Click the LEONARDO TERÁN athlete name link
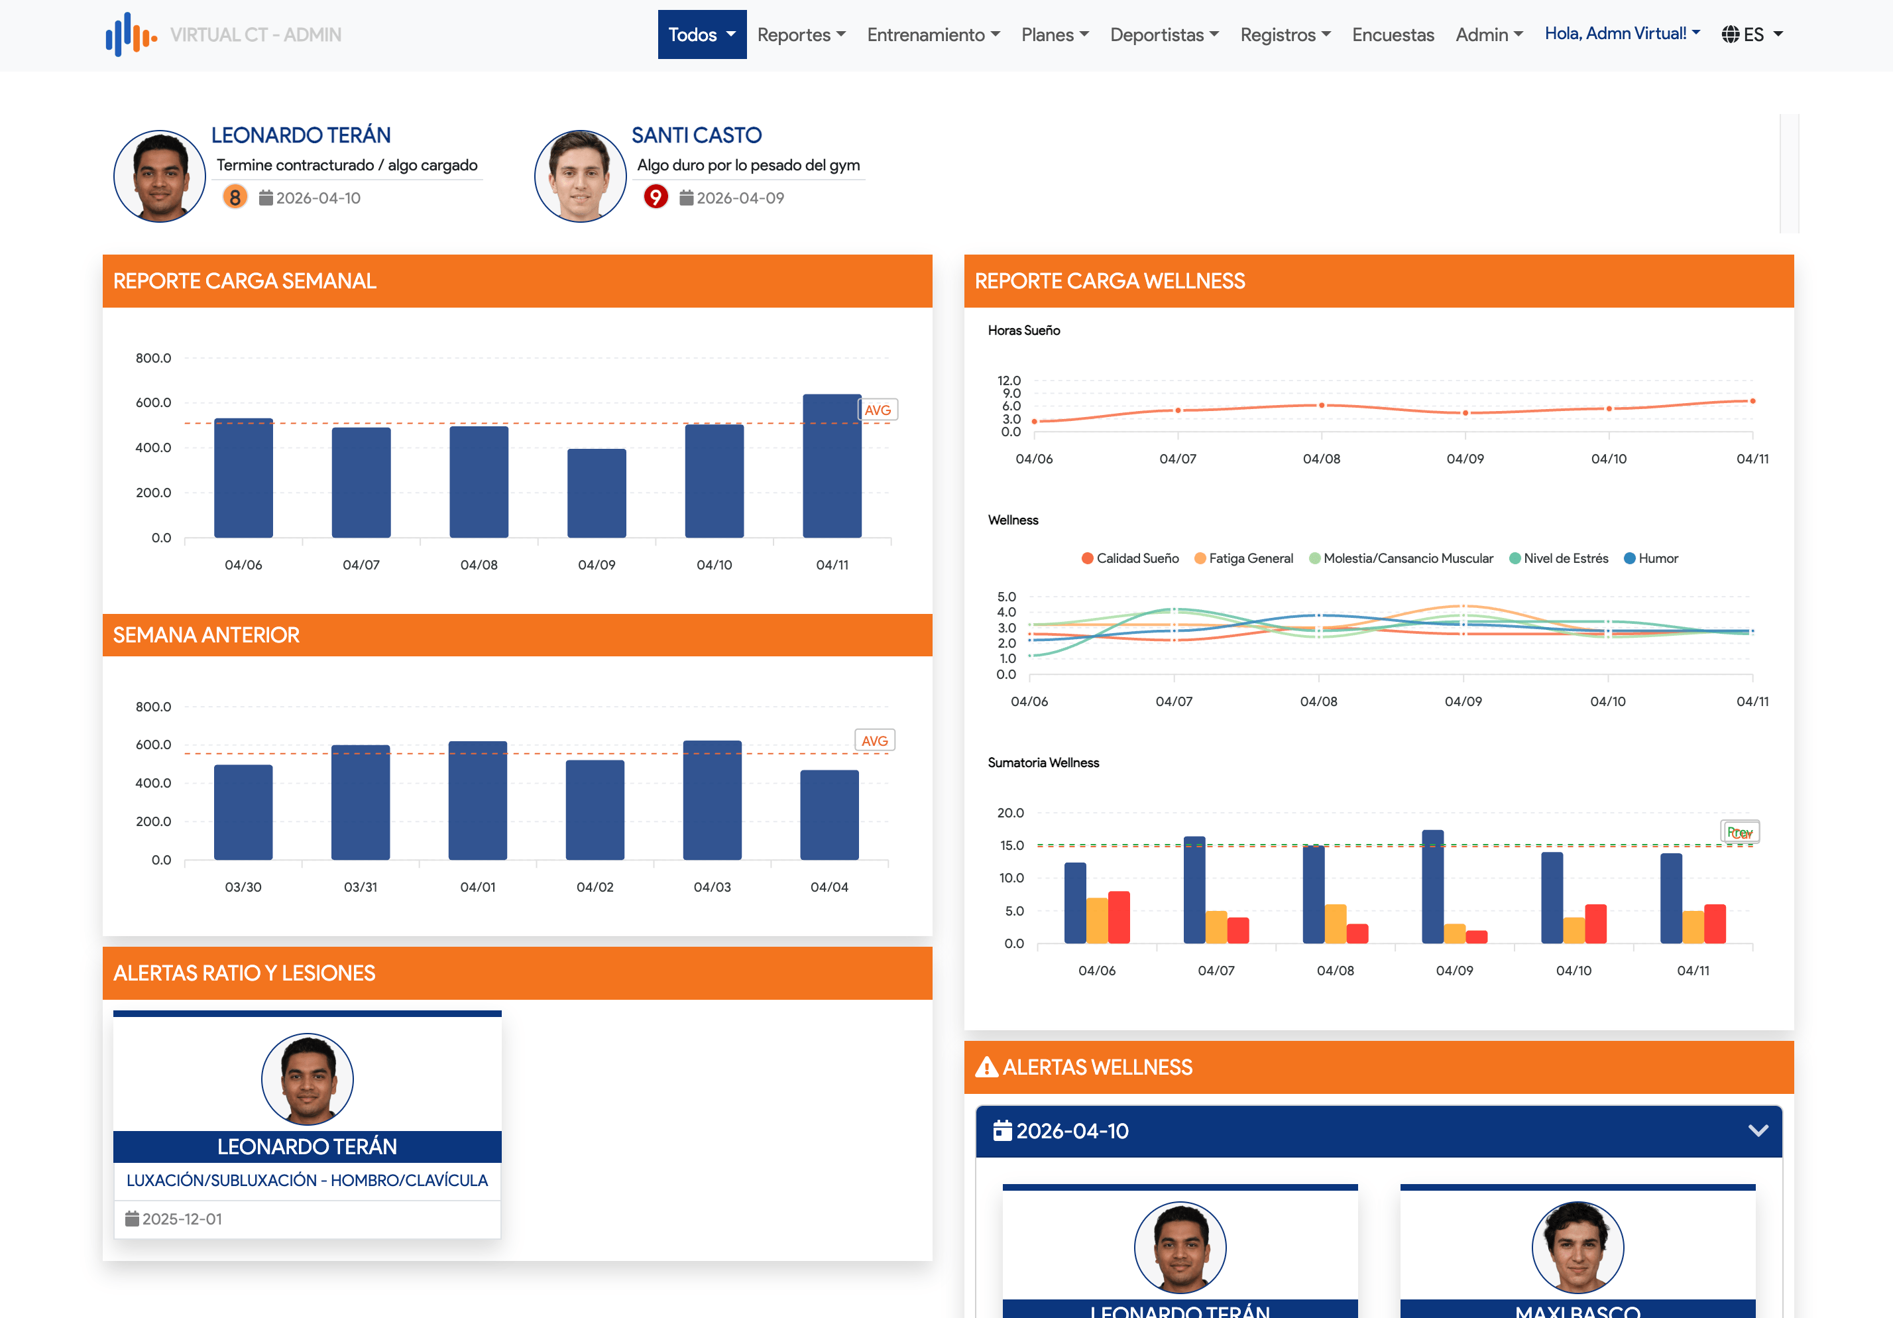 tap(301, 135)
